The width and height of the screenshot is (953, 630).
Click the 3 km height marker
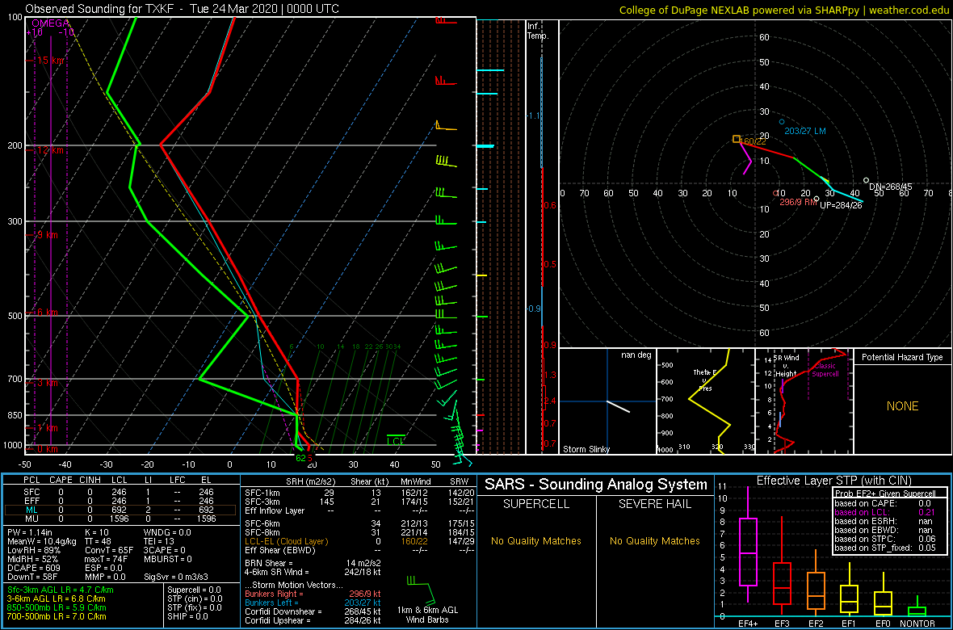[x=46, y=383]
